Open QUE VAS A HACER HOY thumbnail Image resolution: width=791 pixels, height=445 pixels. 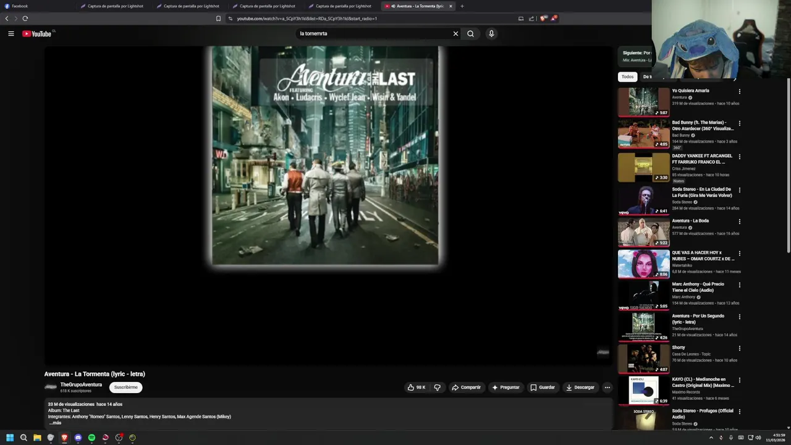coord(643,263)
